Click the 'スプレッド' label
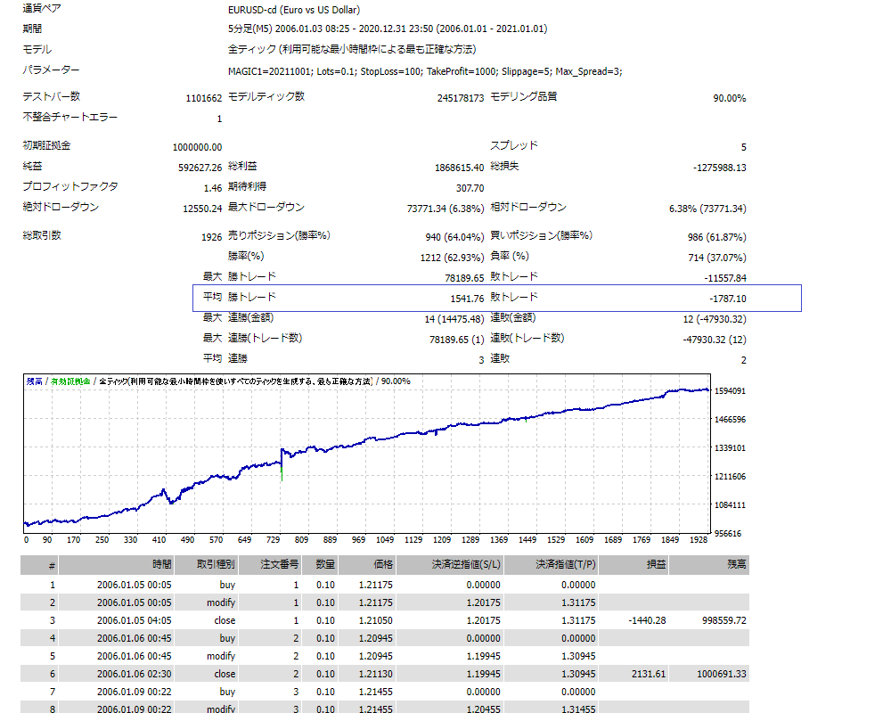Screen dimensions: 891x713 [x=514, y=145]
